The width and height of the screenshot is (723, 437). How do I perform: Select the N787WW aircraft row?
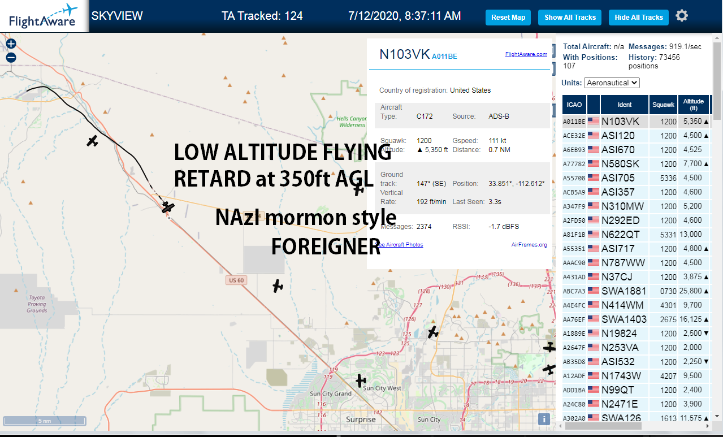coord(636,263)
